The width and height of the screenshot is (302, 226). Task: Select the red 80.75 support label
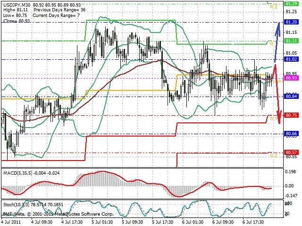pos(291,115)
